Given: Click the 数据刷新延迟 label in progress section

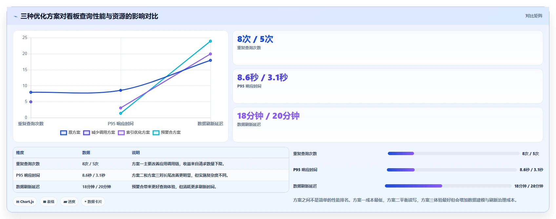Looking at the screenshot, I should pyautogui.click(x=305, y=186).
